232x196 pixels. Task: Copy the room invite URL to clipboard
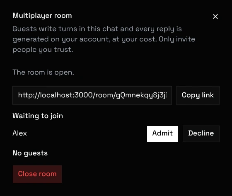coord(198,95)
